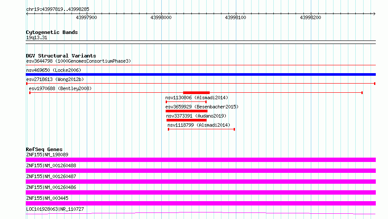Screen dimensions: 388x219
Task: Click the esv3644798 (1000GenomesConsortiumPhase3) label
Action: click(78, 61)
